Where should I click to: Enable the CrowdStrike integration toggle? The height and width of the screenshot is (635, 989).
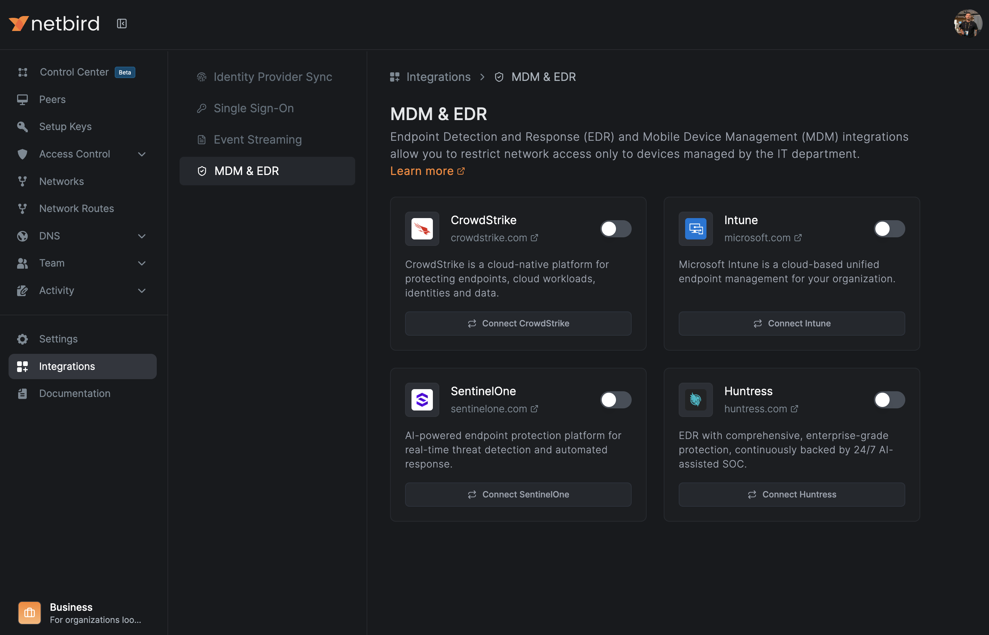point(616,229)
